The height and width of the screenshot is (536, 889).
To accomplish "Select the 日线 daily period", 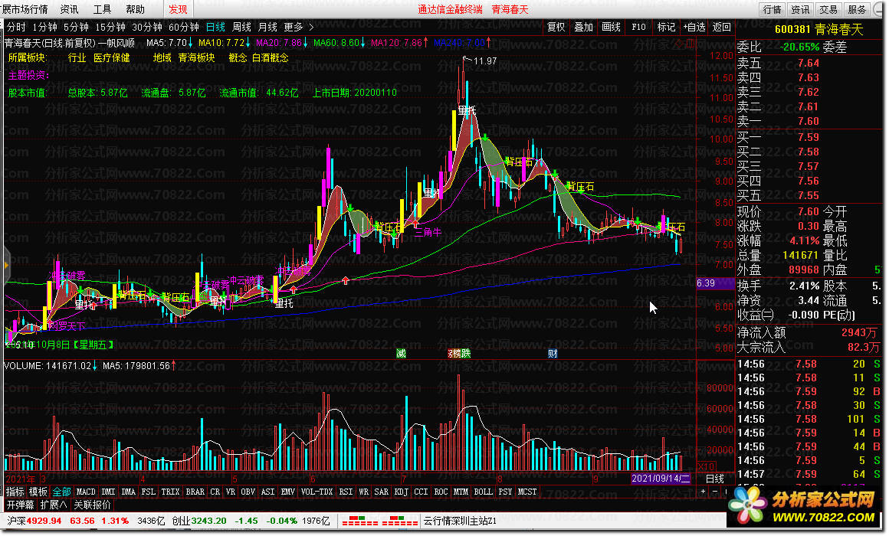I will coord(215,27).
